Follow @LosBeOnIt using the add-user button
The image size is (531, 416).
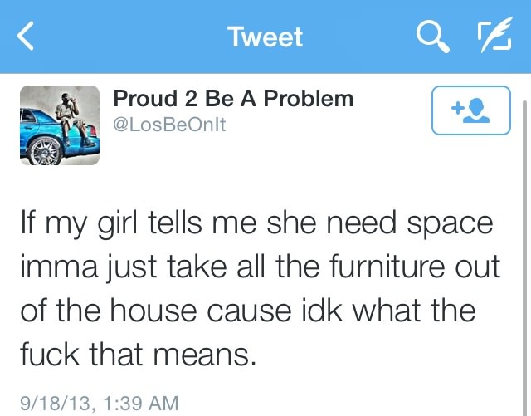pyautogui.click(x=471, y=111)
